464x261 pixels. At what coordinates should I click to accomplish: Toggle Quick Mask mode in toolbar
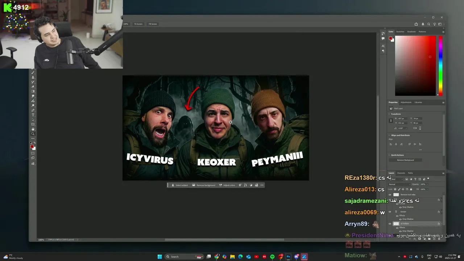coord(33,154)
